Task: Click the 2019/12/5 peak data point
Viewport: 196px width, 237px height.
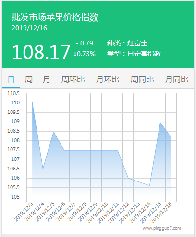Action: coord(53,132)
